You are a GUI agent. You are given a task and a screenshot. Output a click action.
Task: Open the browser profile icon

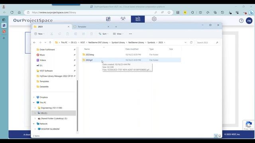tap(4, 7)
